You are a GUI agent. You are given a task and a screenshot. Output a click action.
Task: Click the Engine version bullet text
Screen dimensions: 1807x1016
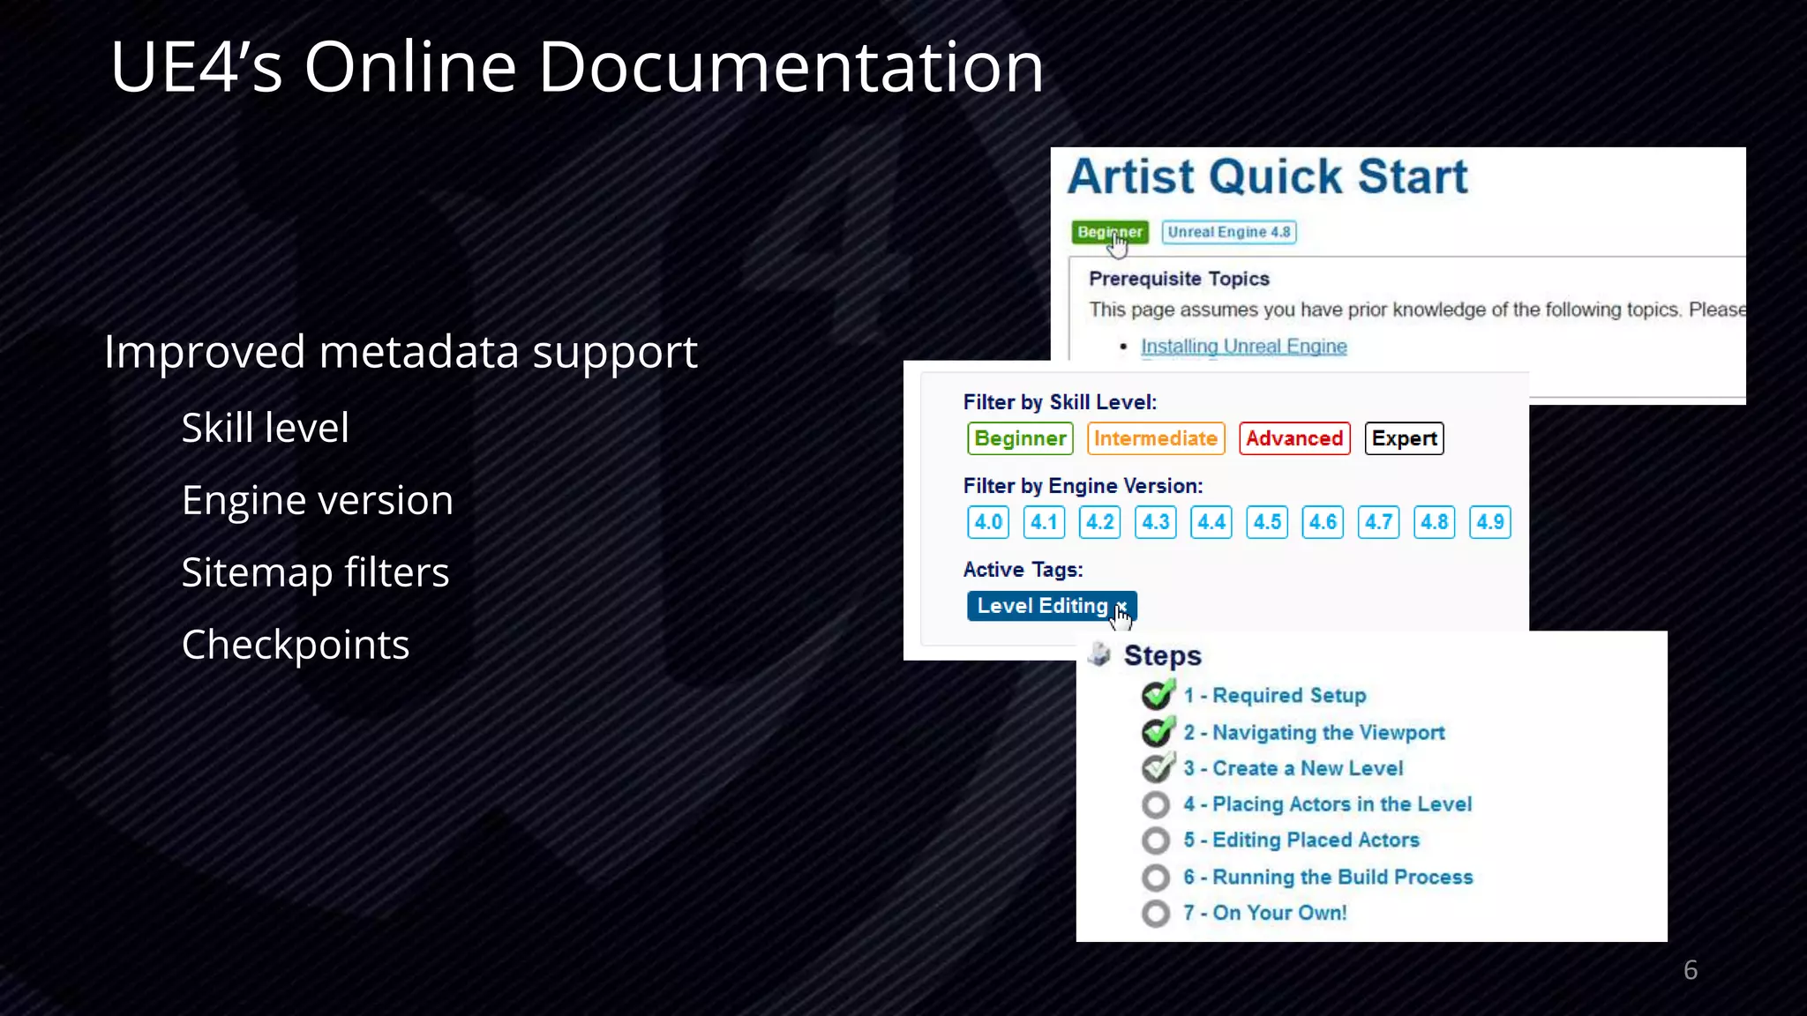[318, 501]
